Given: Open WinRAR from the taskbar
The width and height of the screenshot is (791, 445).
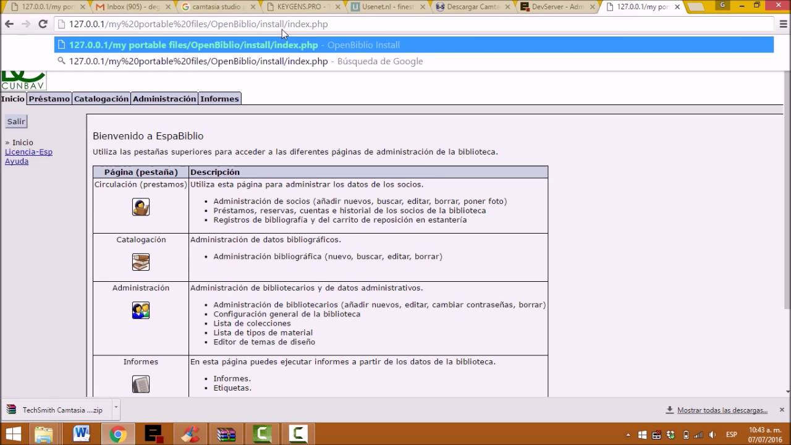Looking at the screenshot, I should tap(226, 434).
